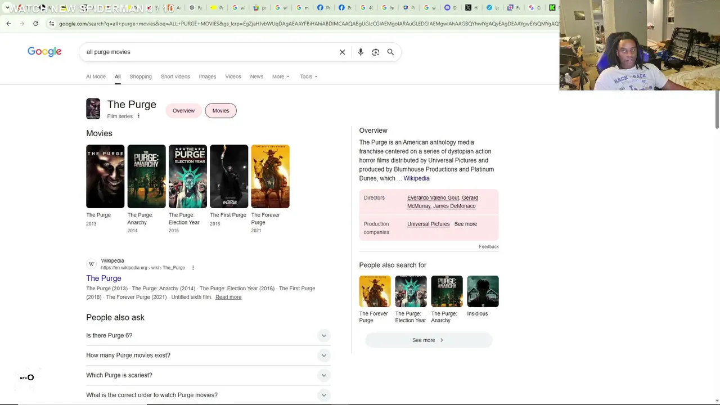Select the Overview chip
Image resolution: width=720 pixels, height=405 pixels.
[183, 110]
